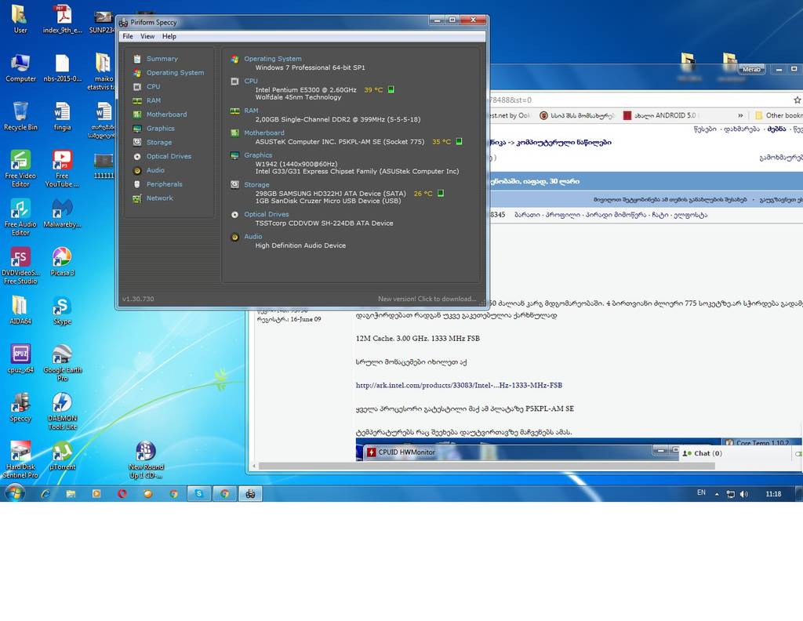Switch to Skype taskbar button
803x621 pixels.
point(198,493)
